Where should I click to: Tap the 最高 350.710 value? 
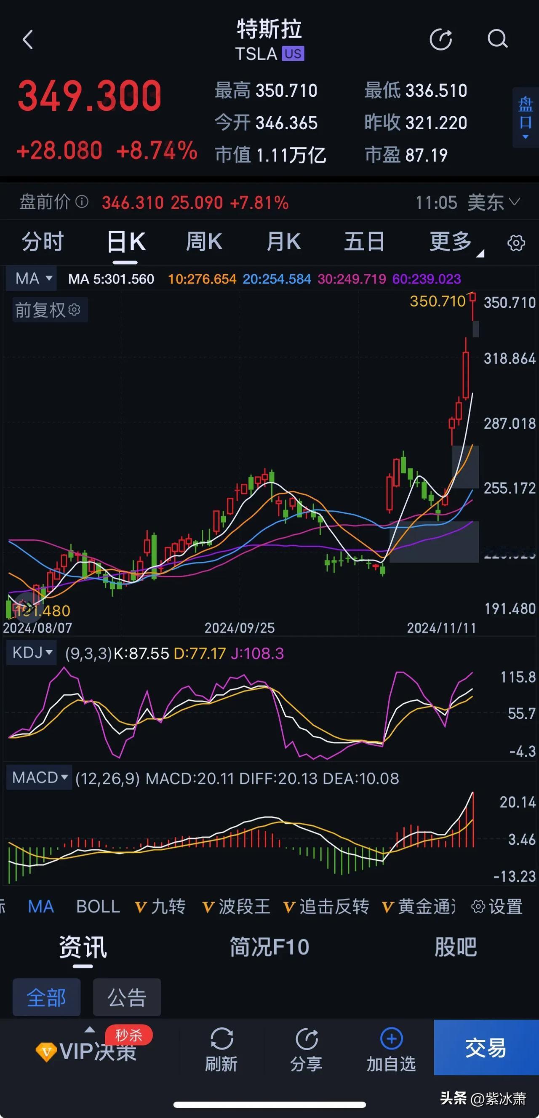[x=286, y=91]
